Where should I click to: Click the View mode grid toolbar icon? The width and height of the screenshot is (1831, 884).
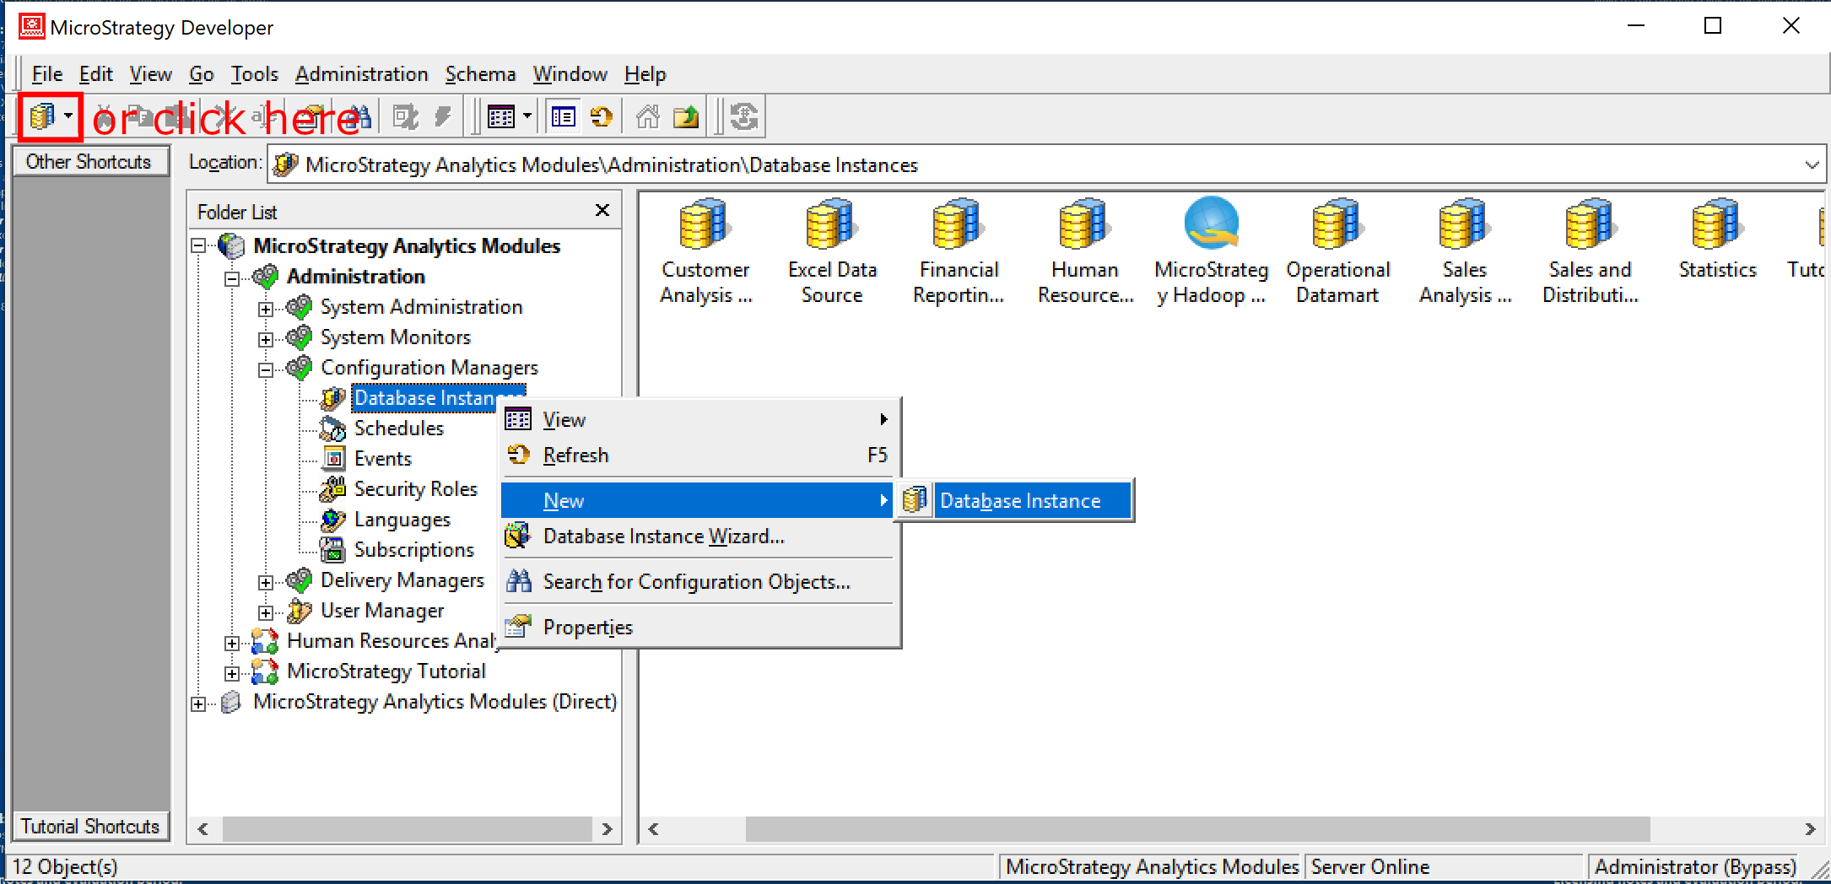click(x=501, y=116)
